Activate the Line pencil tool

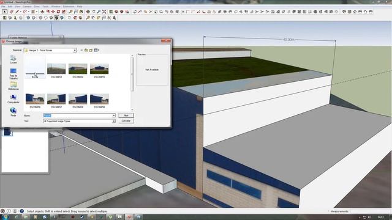(17, 12)
